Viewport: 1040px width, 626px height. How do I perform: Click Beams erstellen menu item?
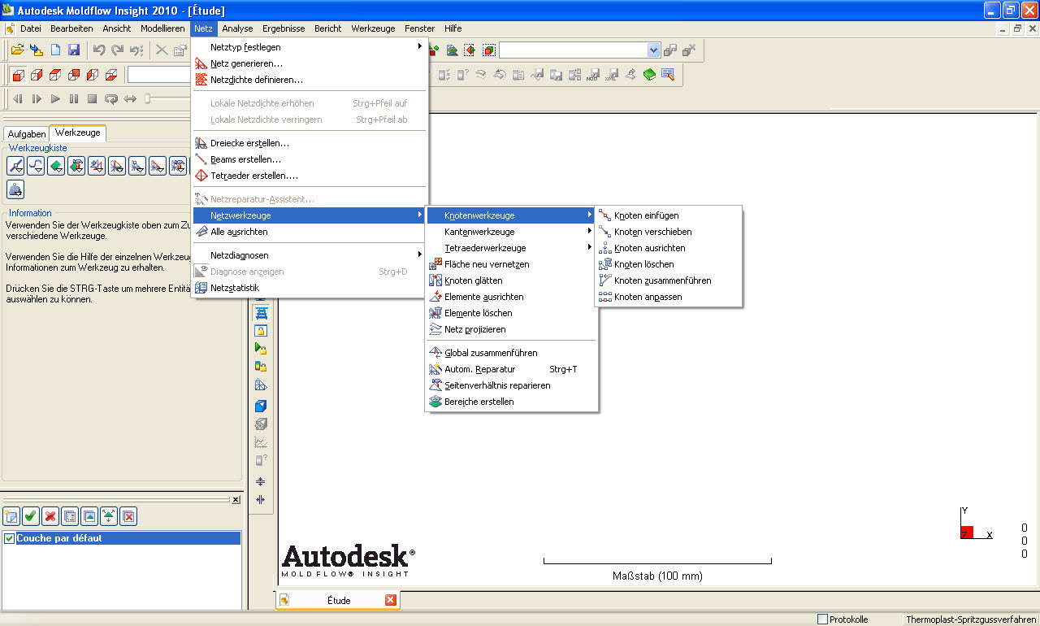(x=310, y=159)
